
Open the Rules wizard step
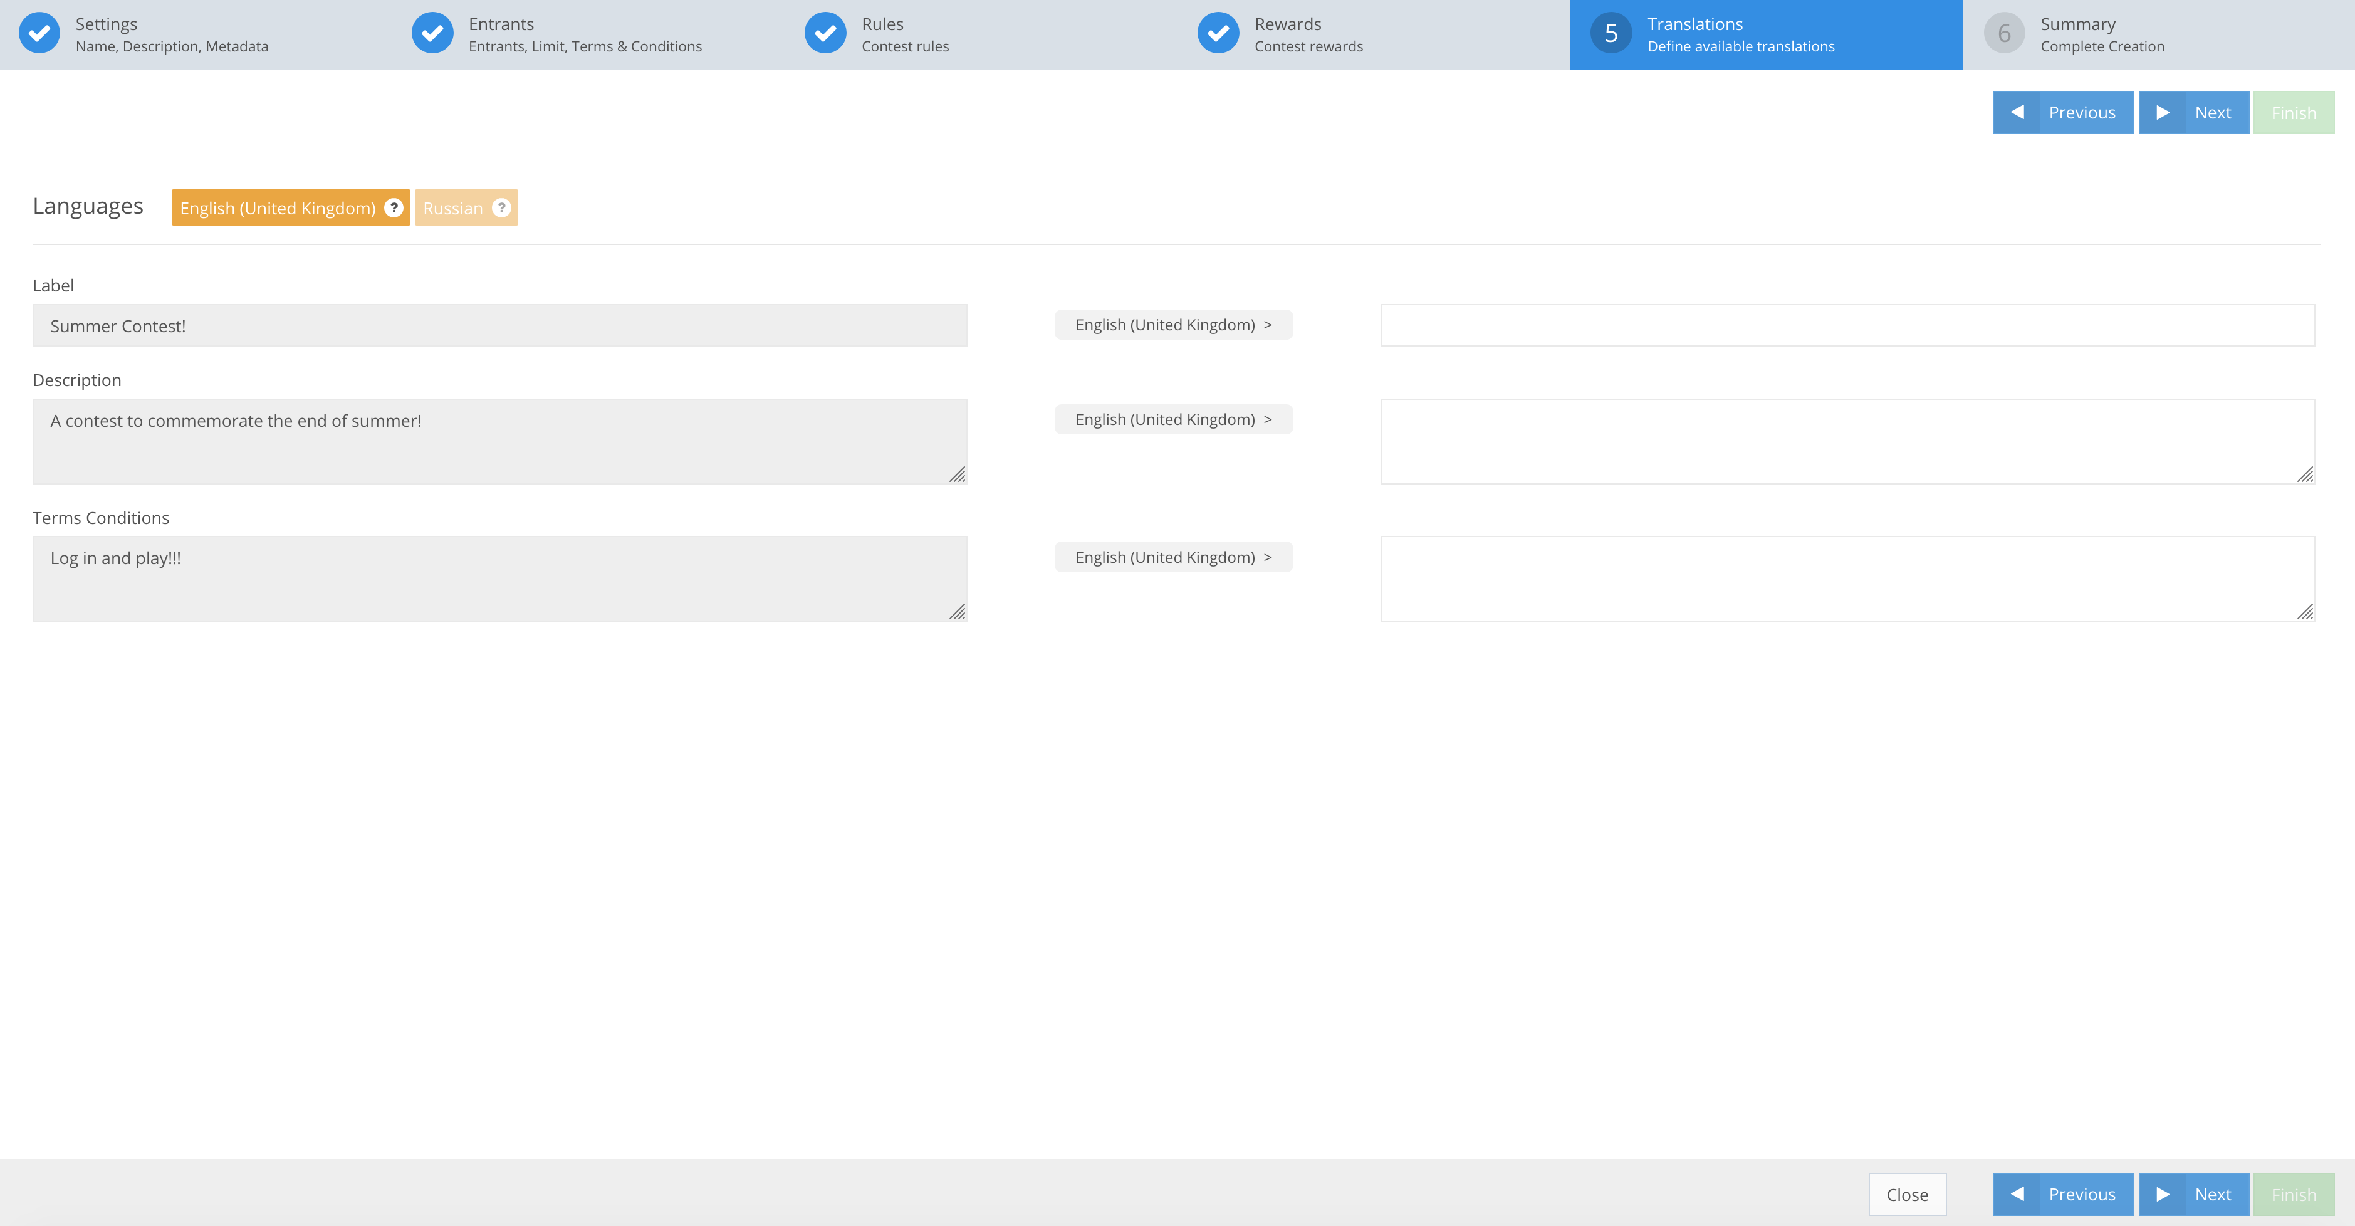(983, 34)
